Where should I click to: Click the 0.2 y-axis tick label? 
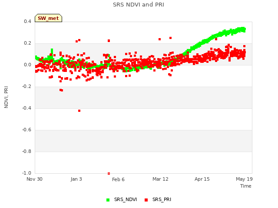[x=27, y=43]
